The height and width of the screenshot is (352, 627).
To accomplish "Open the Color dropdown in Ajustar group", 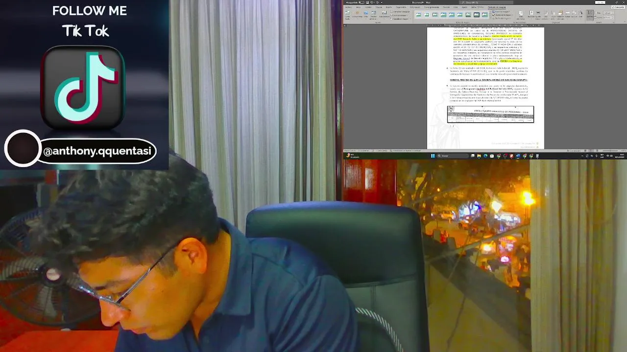I will point(366,15).
